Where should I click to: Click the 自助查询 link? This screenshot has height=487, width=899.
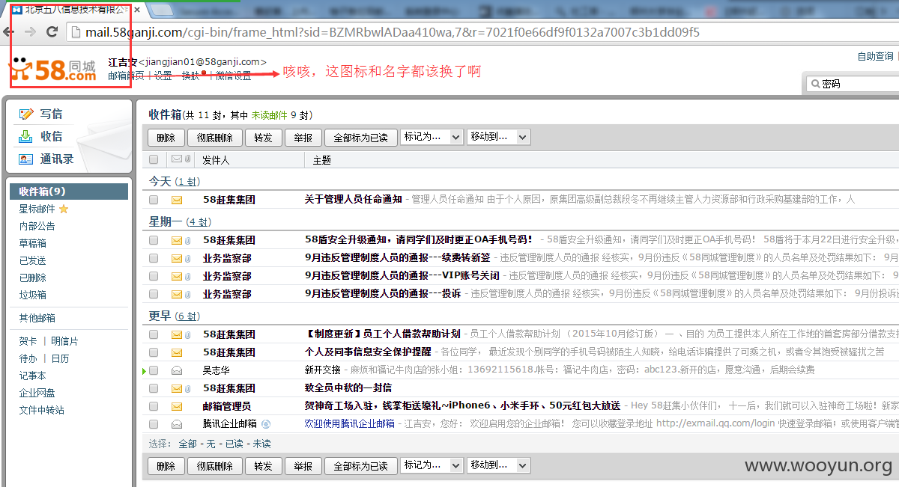(x=876, y=56)
